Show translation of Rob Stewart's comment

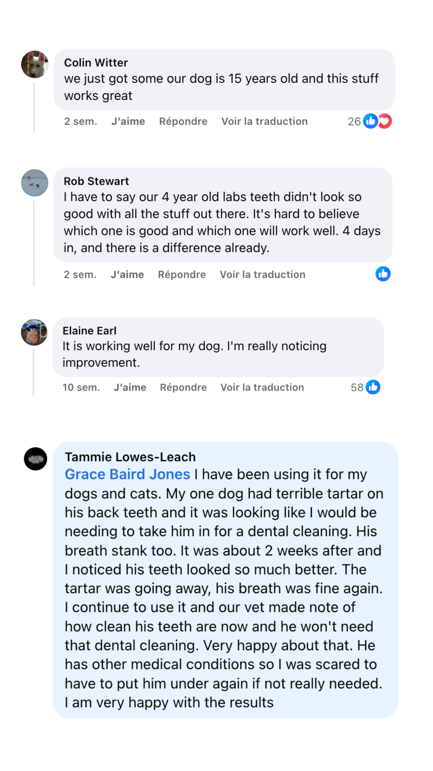(262, 274)
